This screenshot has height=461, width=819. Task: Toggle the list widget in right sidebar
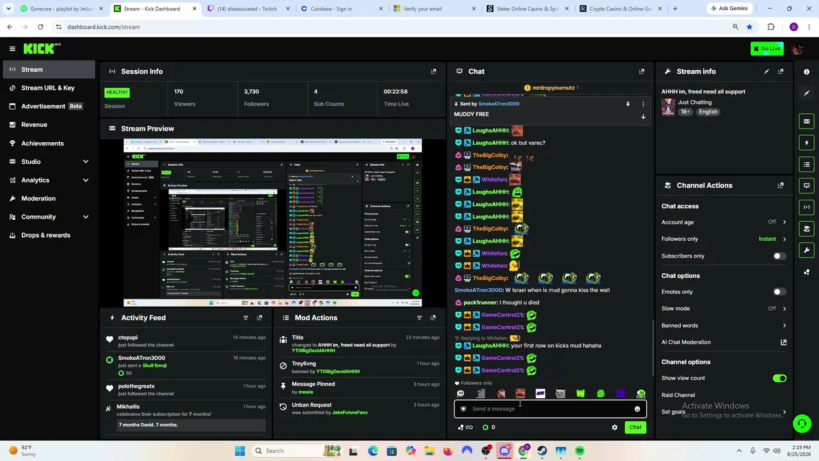pyautogui.click(x=807, y=165)
